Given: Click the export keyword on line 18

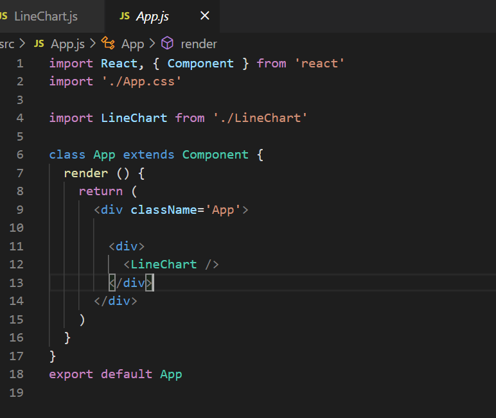Looking at the screenshot, I should coord(71,374).
